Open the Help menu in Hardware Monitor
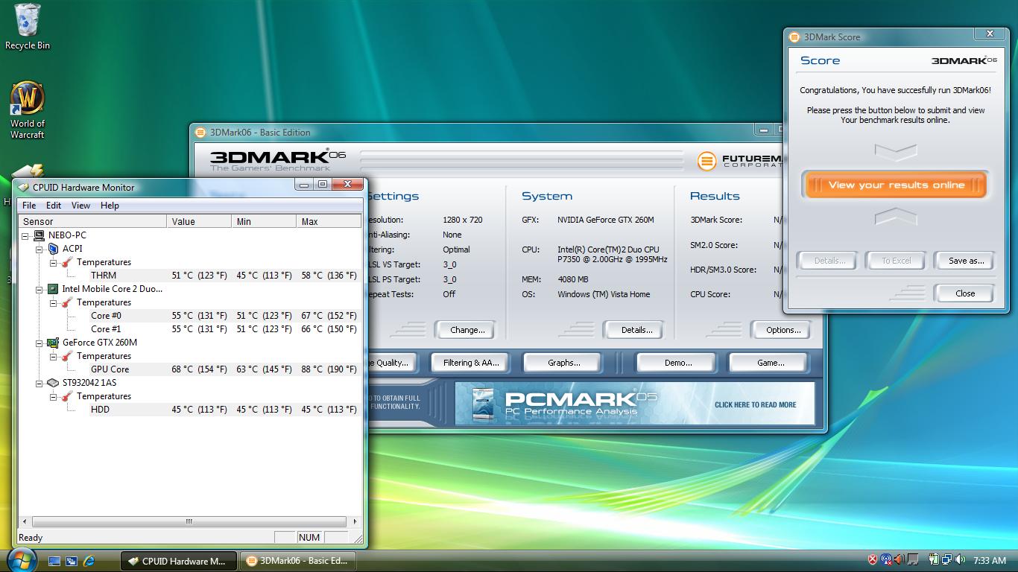 tap(110, 206)
